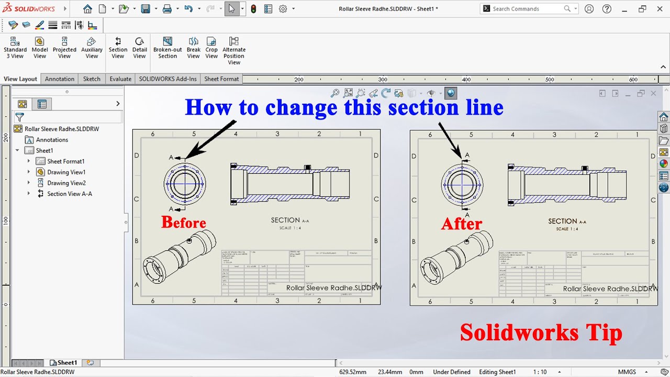Screen dimensions: 670x377
Task: Select the Broken-out Section tool
Action: point(167,48)
